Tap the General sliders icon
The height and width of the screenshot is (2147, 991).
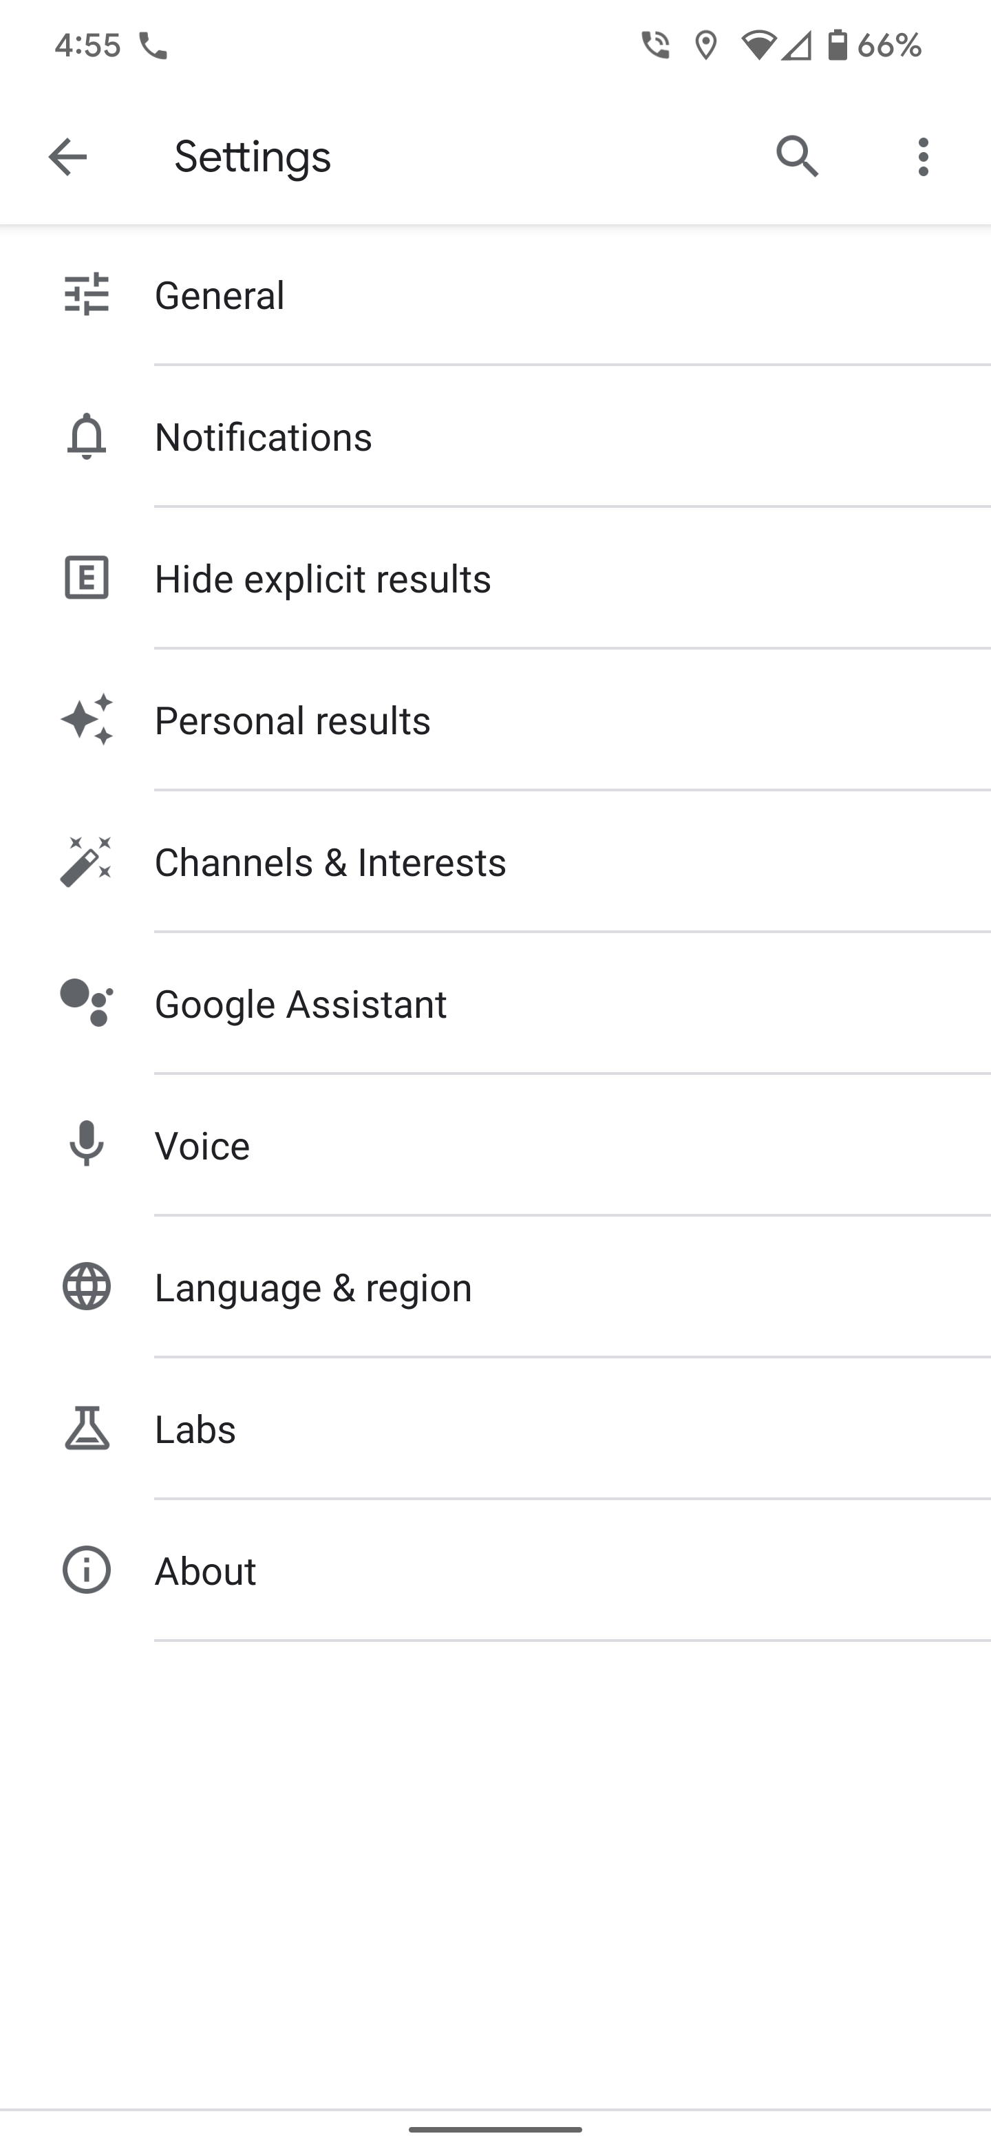click(x=87, y=295)
